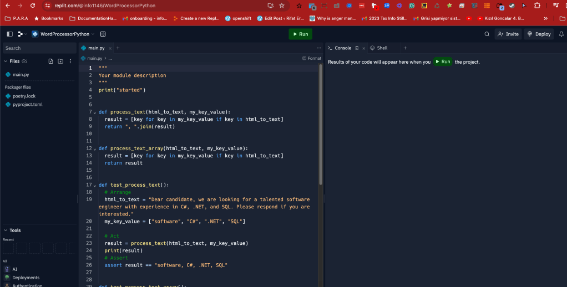
Task: Open the database icon beside the project name
Action: (x=103, y=34)
